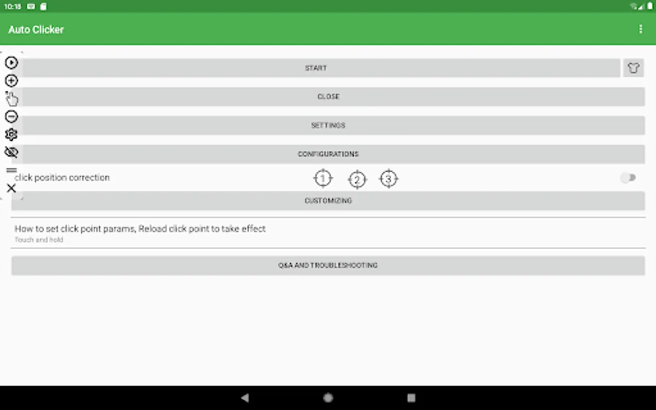This screenshot has height=410, width=656.
Task: Tap the floating panel drag handle
Action: pyautogui.click(x=11, y=170)
